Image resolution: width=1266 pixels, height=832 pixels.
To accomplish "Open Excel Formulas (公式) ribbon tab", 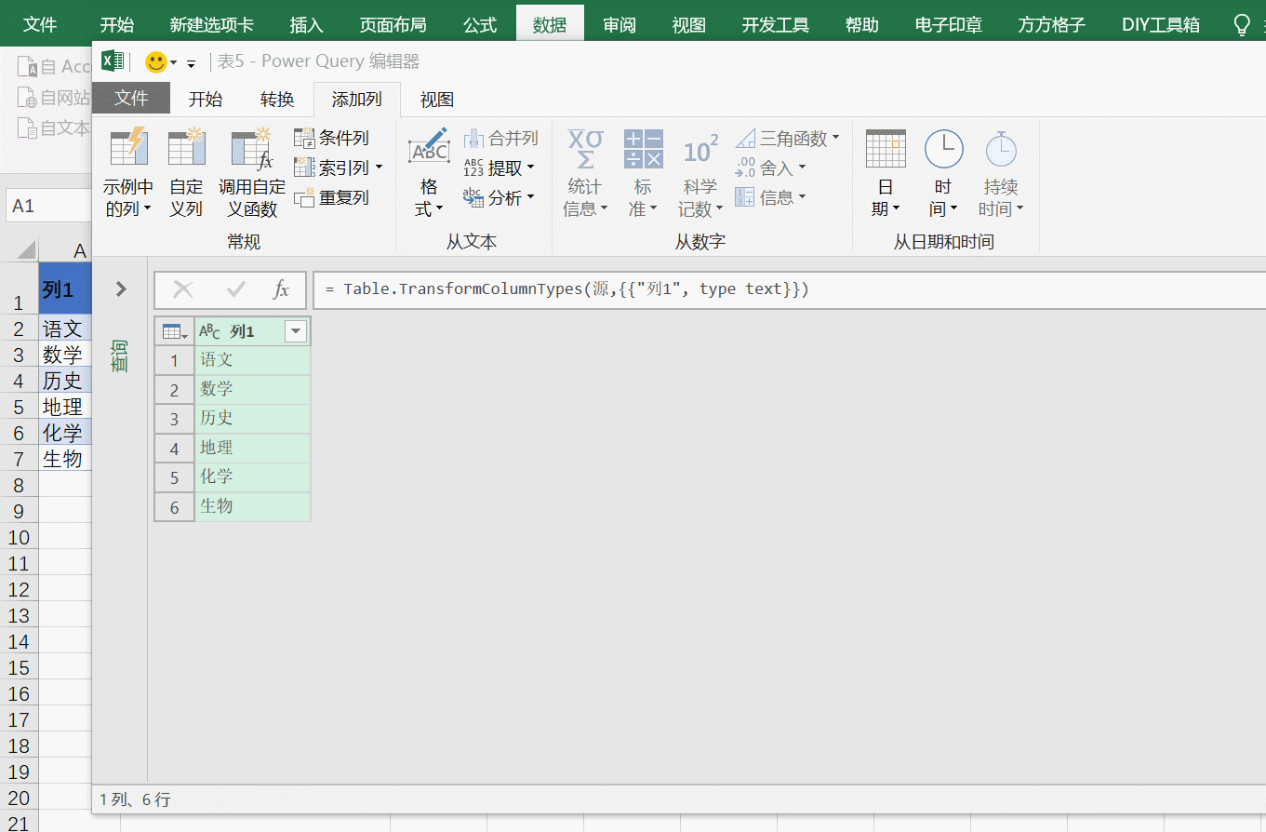I will pos(480,25).
